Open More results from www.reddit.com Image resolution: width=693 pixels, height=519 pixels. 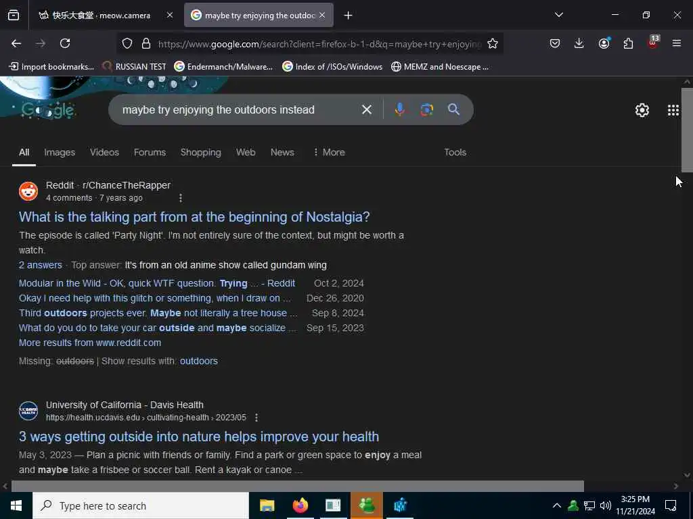coord(90,343)
